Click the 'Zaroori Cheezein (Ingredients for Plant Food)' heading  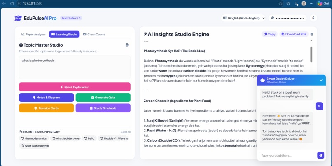coord(178,101)
